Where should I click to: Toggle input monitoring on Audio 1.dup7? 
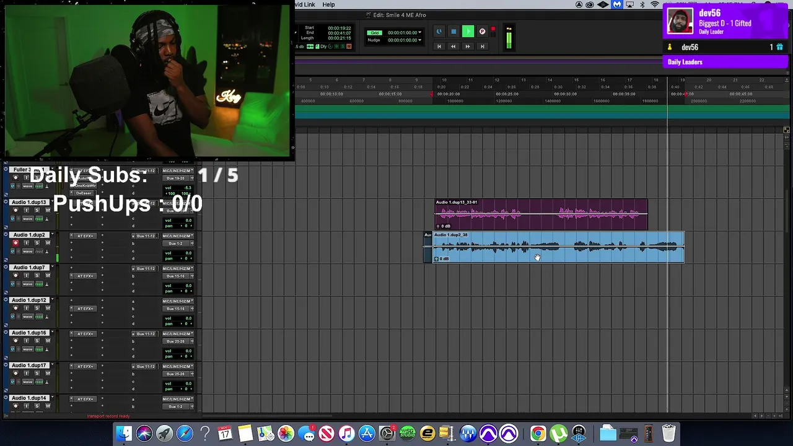26,276
